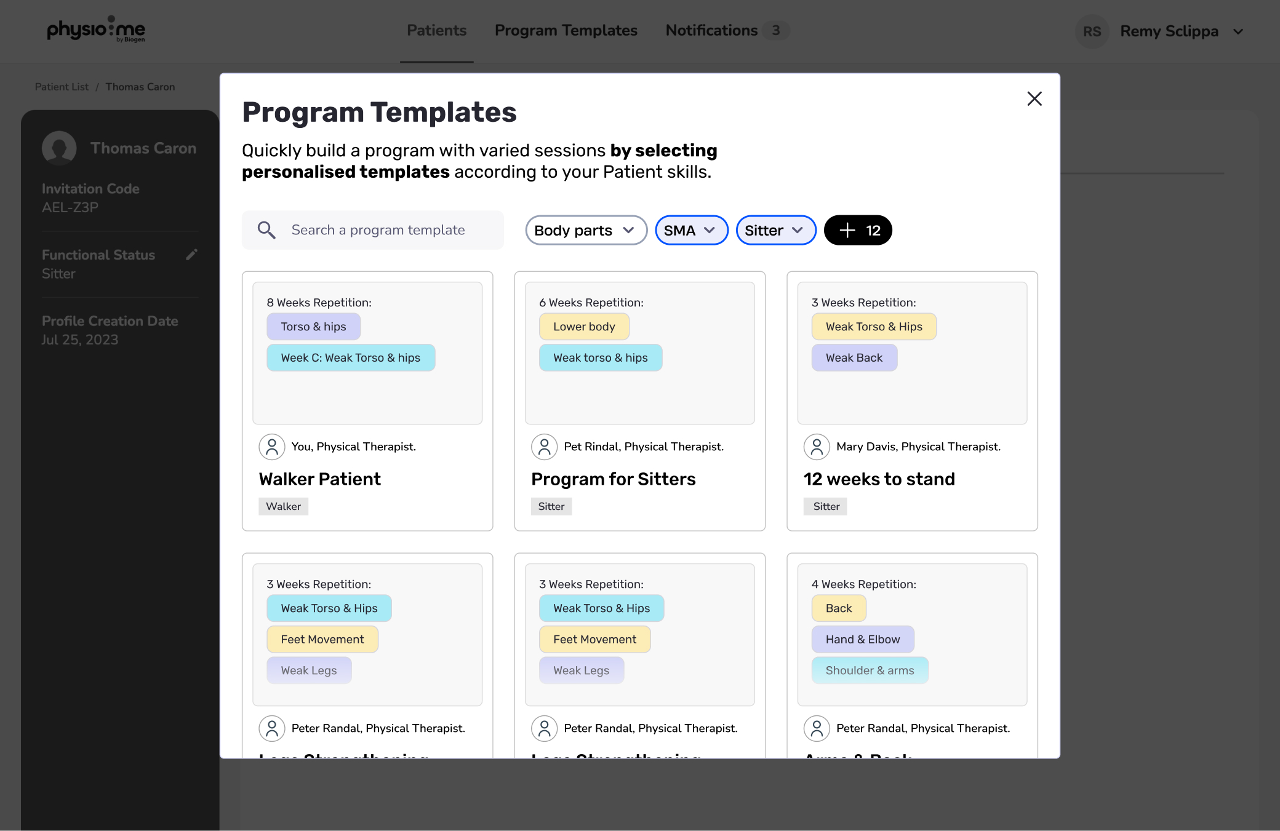This screenshot has height=831, width=1280.
Task: Select the Program for Sitters template title
Action: 613,479
